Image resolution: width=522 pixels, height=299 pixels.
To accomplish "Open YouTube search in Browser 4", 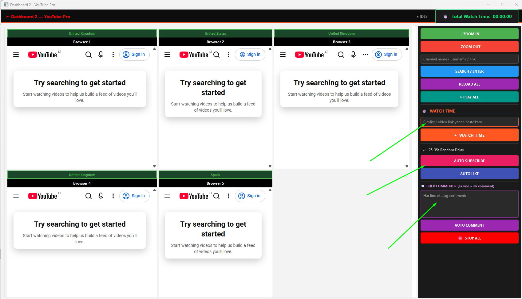I will coord(89,196).
